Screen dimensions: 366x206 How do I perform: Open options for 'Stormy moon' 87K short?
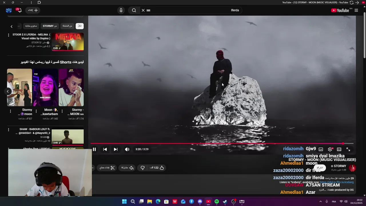10,111
